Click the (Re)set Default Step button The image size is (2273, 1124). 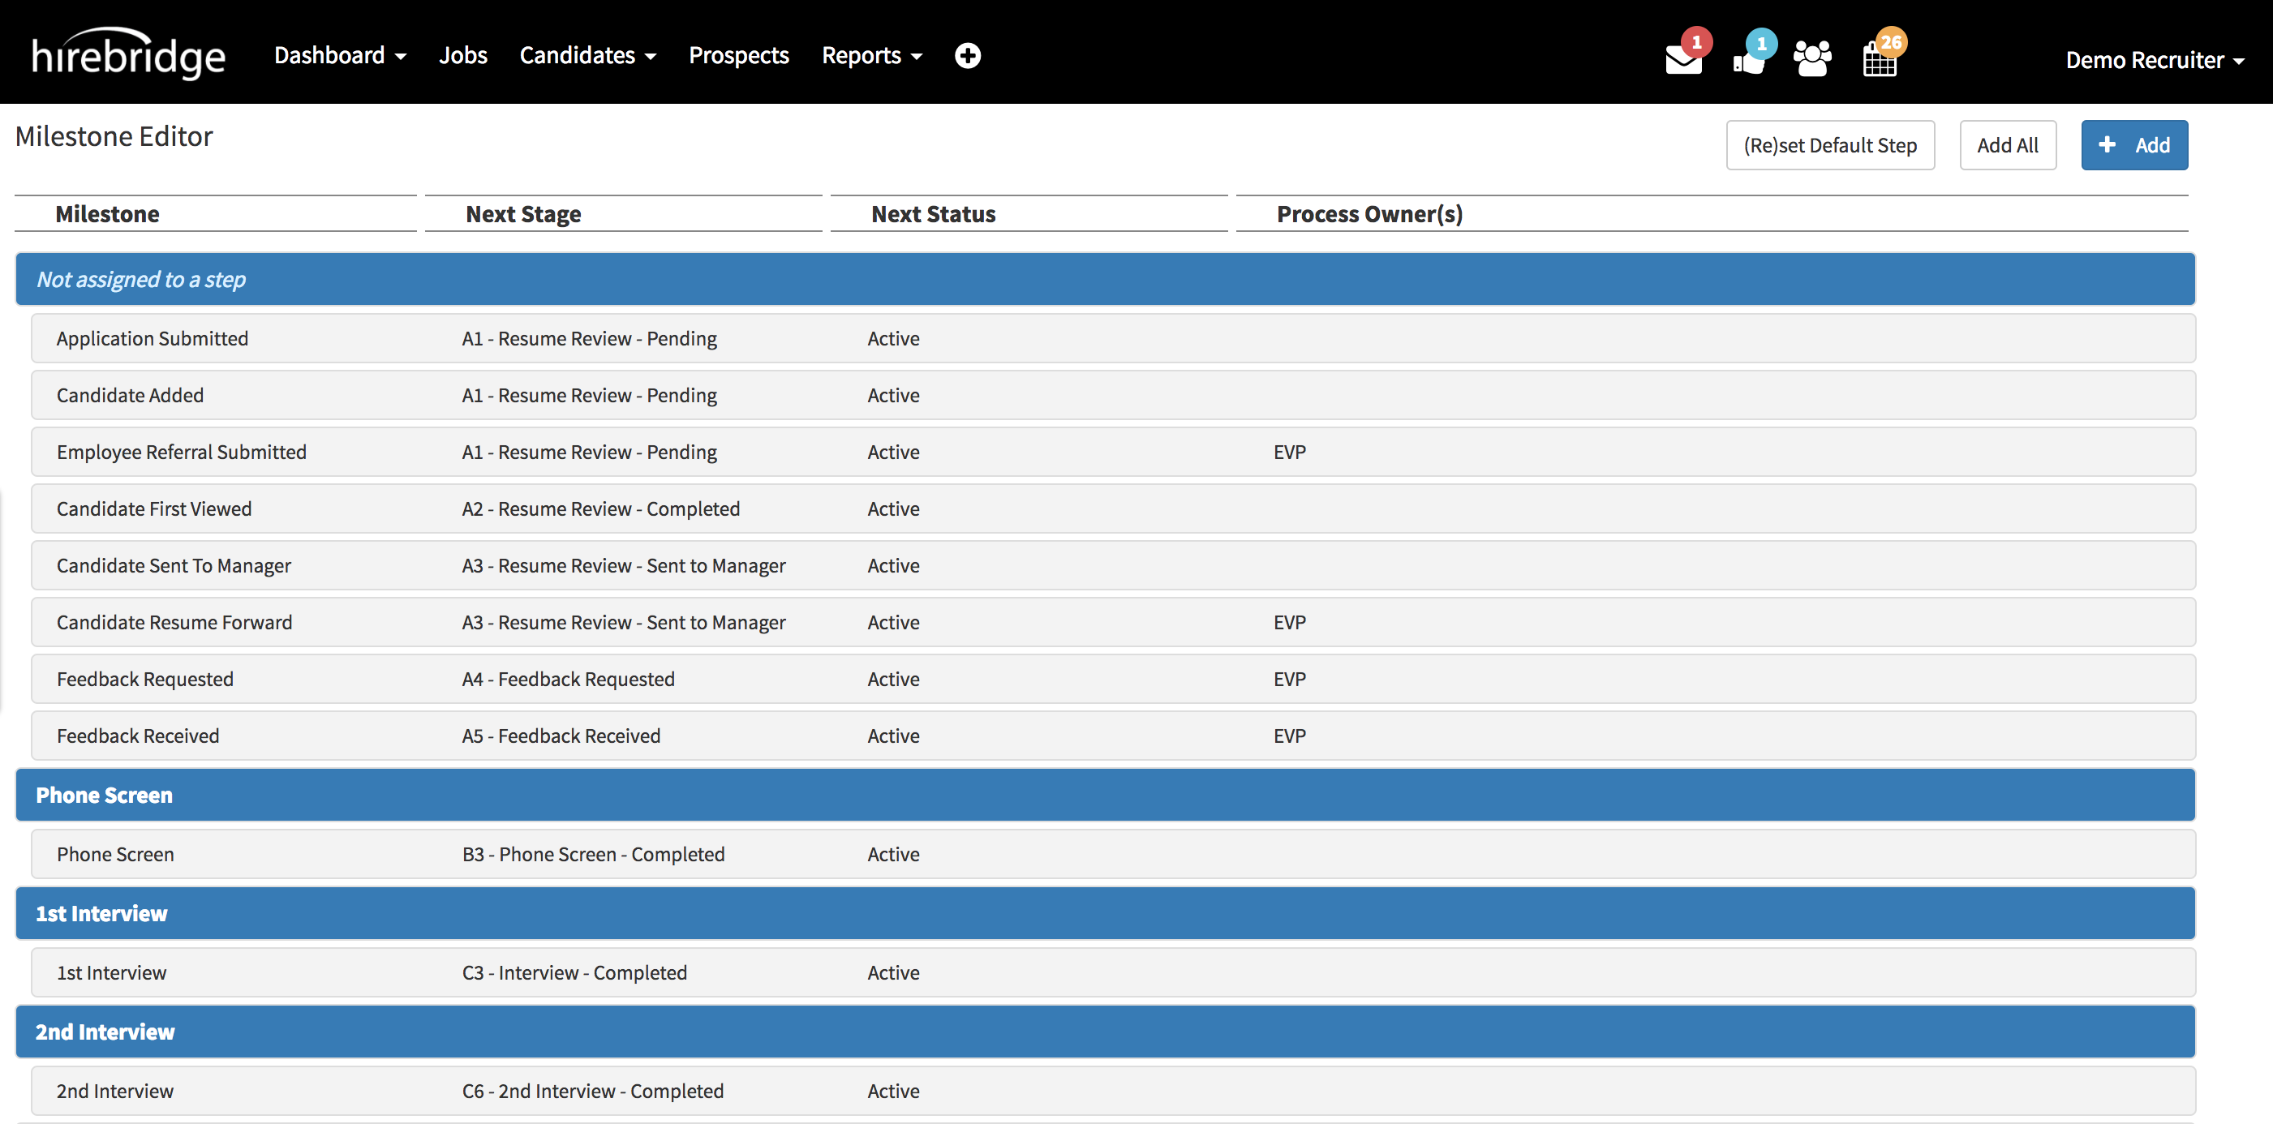pos(1830,144)
